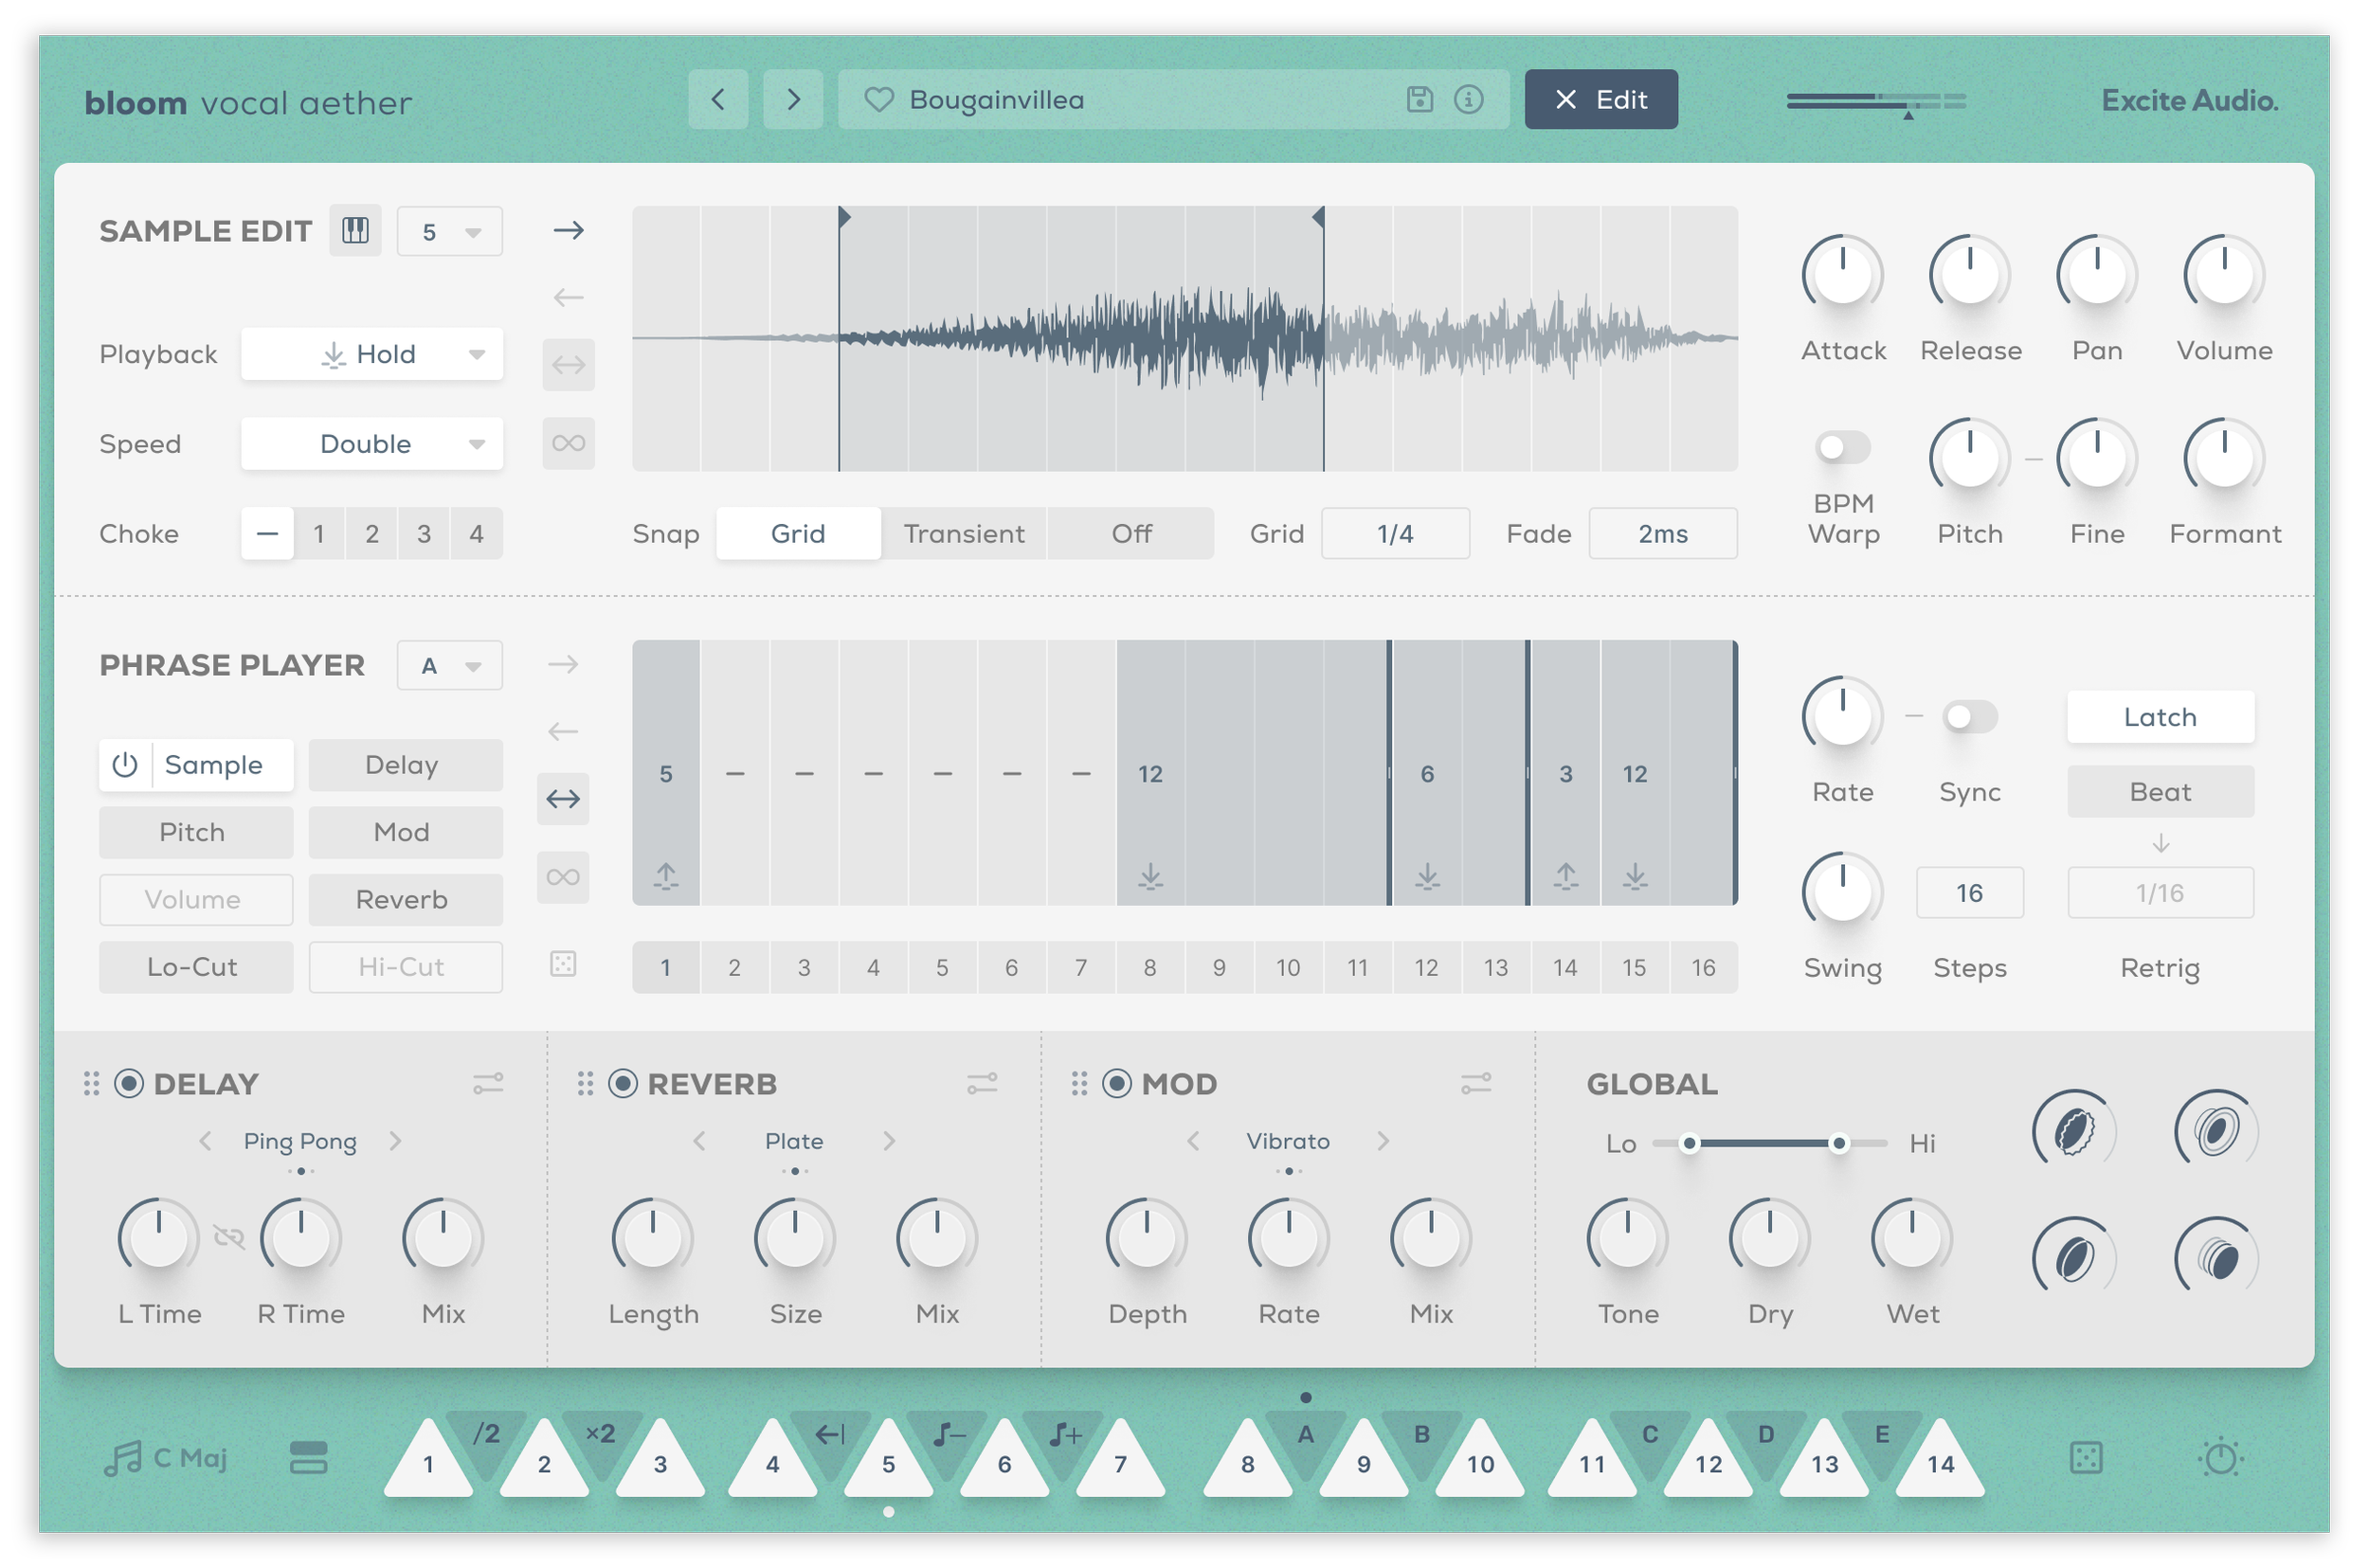Viewport: 2369px width, 1568px height.
Task: Open the preset info icon
Action: [1469, 99]
